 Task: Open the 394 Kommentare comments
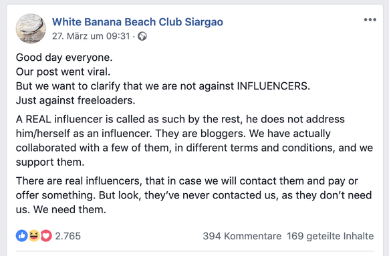[242, 236]
